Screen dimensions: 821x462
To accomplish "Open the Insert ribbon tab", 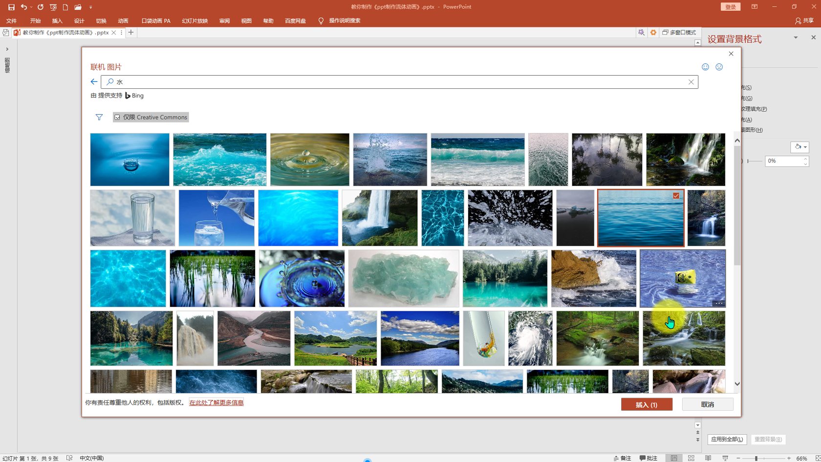I will [57, 21].
